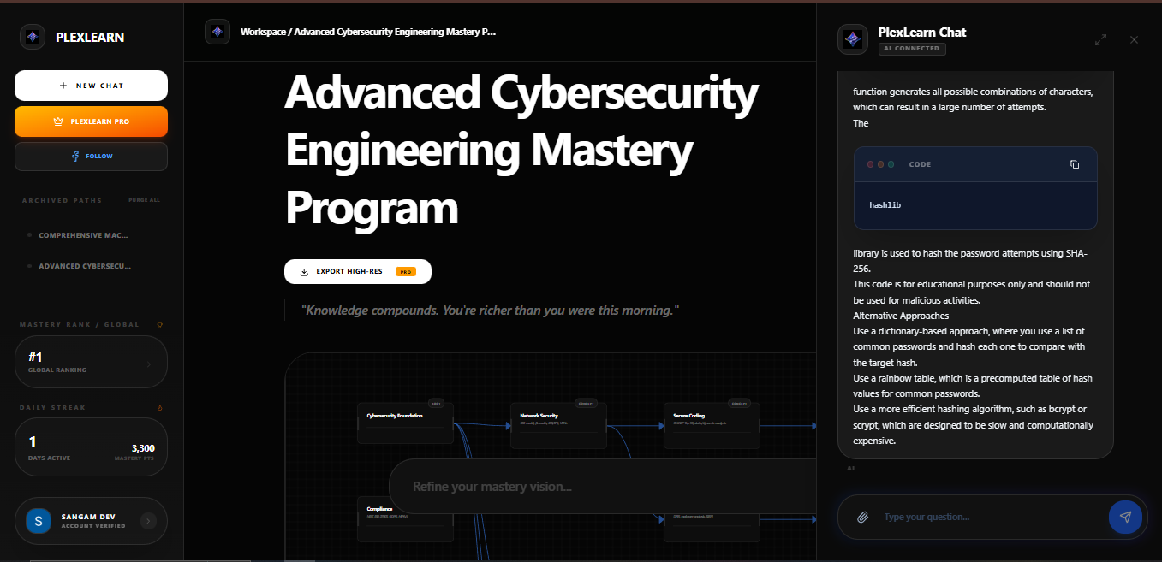
Task: Open the Network Security node
Action: pyautogui.click(x=558, y=424)
